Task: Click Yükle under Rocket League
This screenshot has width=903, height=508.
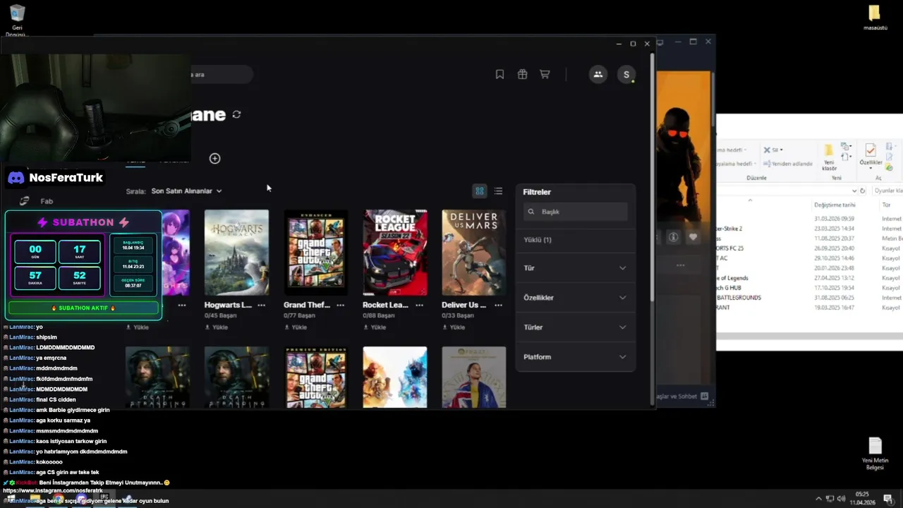Action: point(375,327)
